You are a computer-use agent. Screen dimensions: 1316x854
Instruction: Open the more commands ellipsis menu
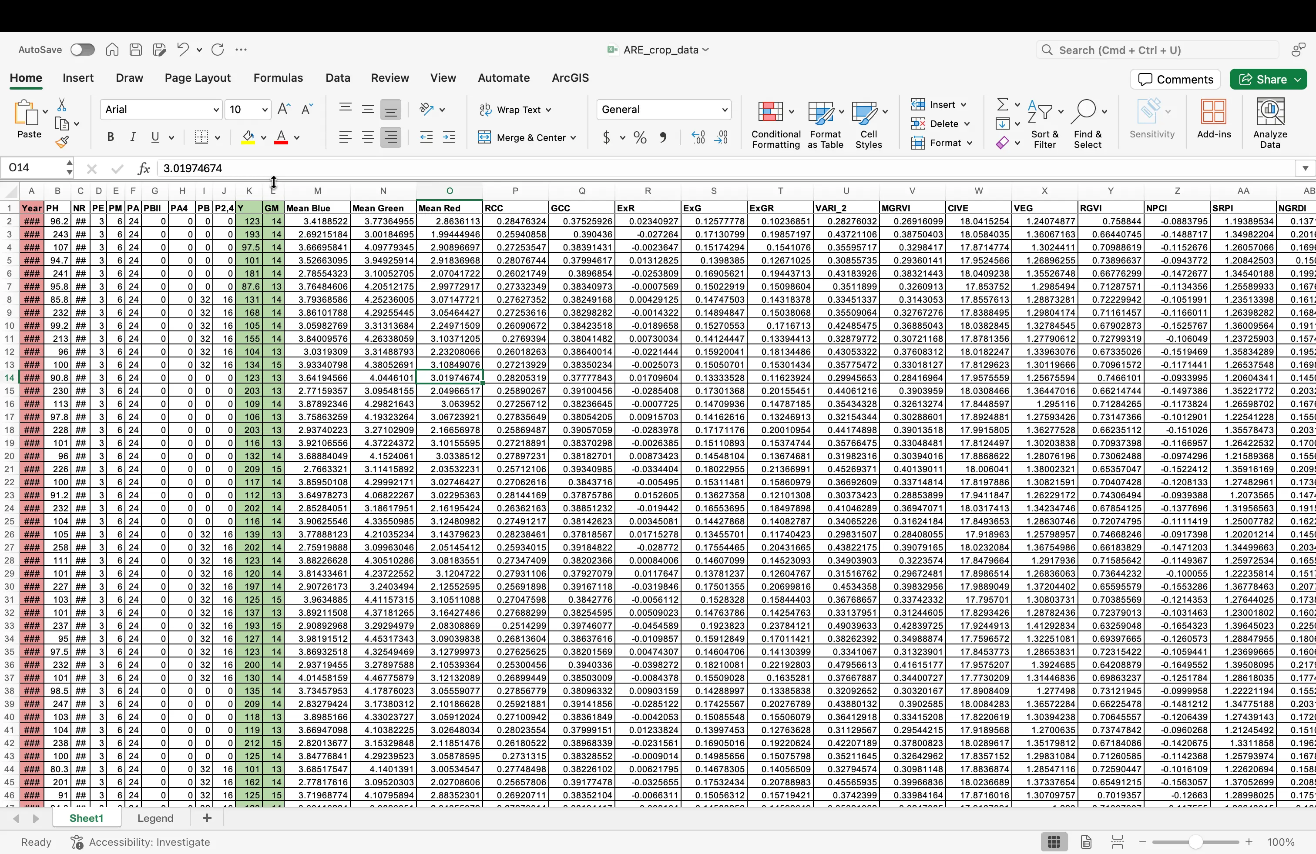pos(241,50)
